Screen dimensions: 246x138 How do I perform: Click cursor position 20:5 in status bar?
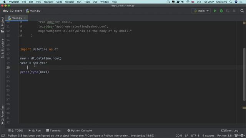pos(179,136)
